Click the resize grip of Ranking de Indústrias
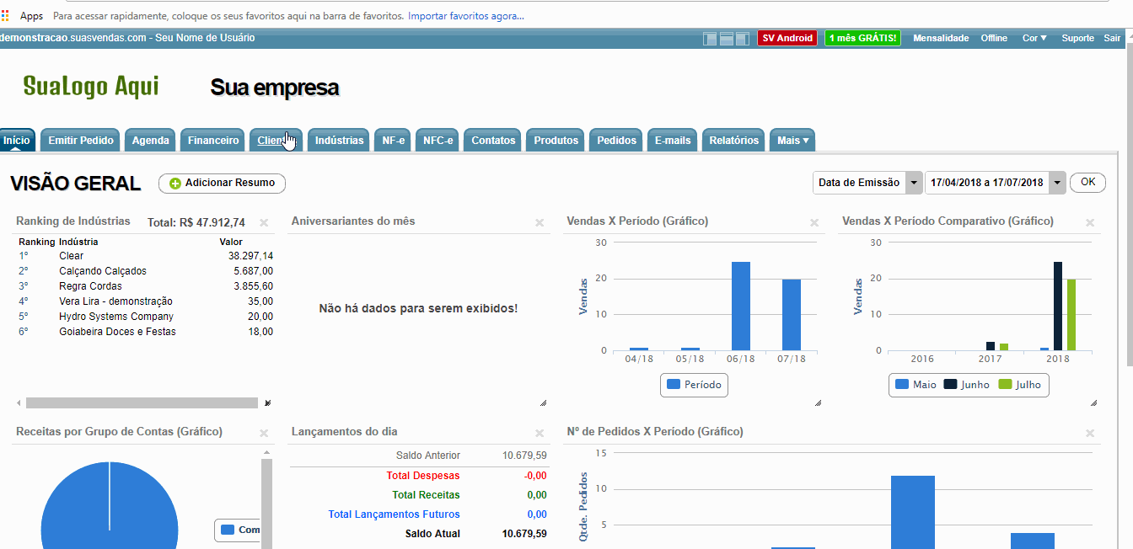This screenshot has height=549, width=1133. (x=268, y=403)
